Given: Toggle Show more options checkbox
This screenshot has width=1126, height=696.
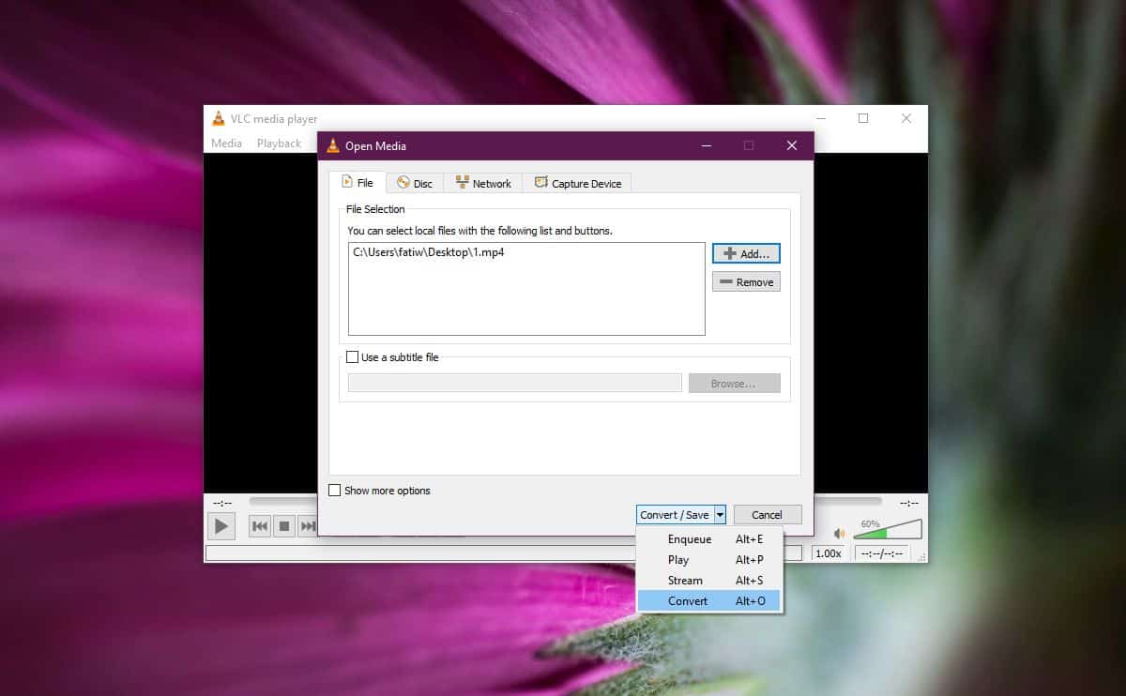Looking at the screenshot, I should point(334,491).
